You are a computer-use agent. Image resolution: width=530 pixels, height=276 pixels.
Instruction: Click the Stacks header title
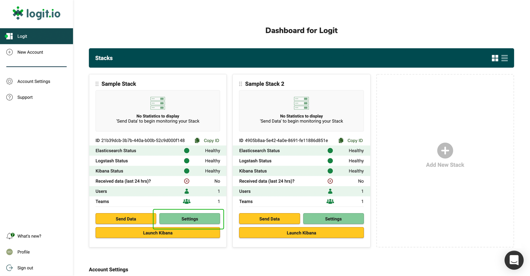click(x=104, y=58)
